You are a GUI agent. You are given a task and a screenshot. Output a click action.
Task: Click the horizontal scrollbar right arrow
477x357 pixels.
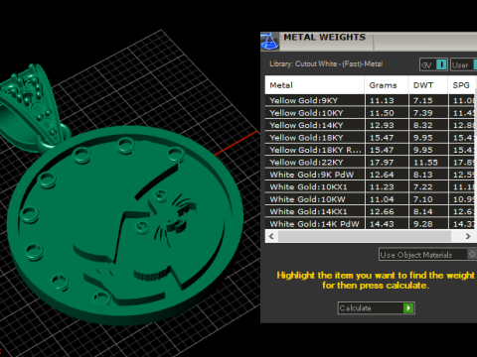click(x=468, y=236)
